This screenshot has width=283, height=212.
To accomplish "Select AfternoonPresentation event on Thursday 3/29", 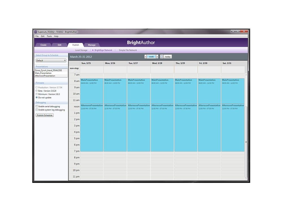I will (x=186, y=128).
